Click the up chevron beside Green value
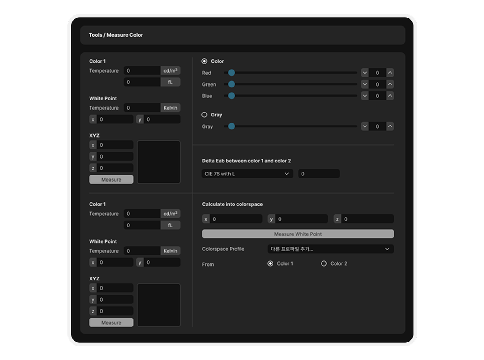The width and height of the screenshot is (484, 360). click(390, 84)
